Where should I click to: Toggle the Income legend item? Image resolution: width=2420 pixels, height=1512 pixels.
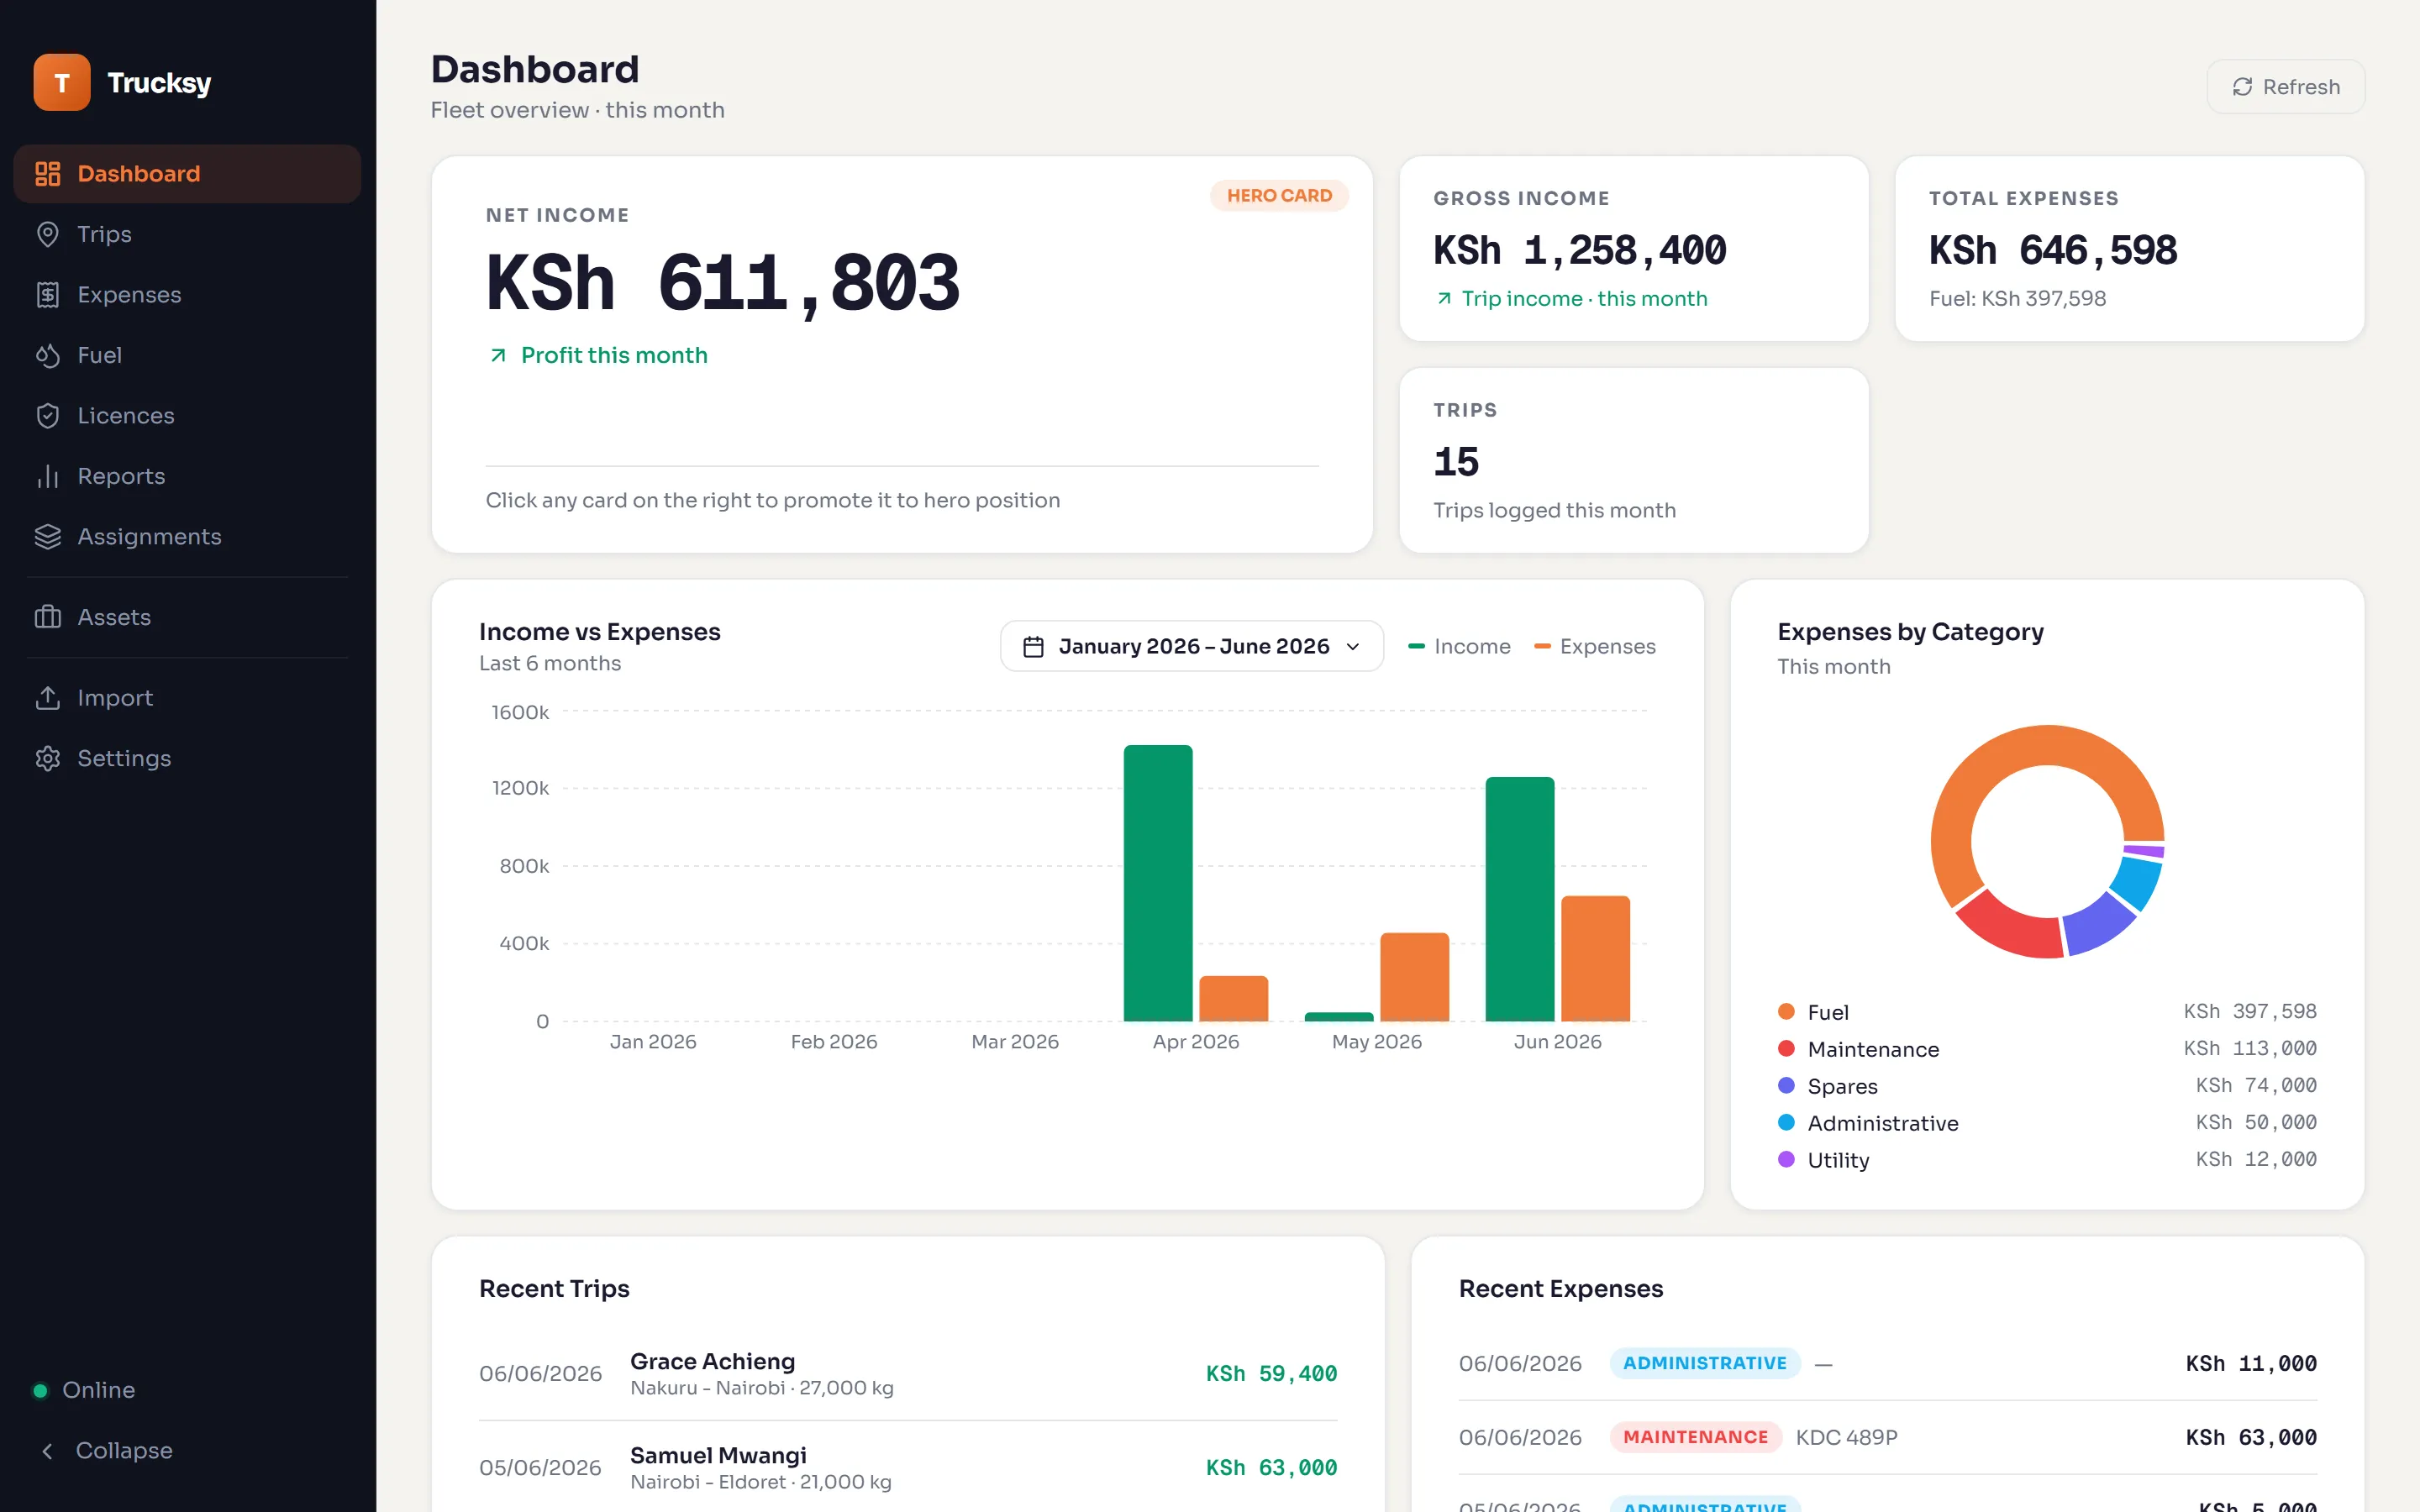1459,647
